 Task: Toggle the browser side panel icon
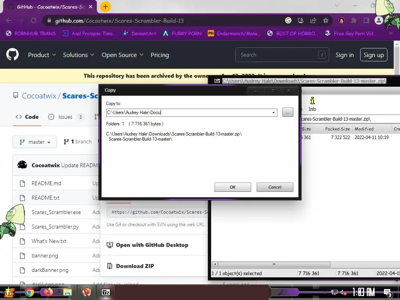click(x=366, y=20)
